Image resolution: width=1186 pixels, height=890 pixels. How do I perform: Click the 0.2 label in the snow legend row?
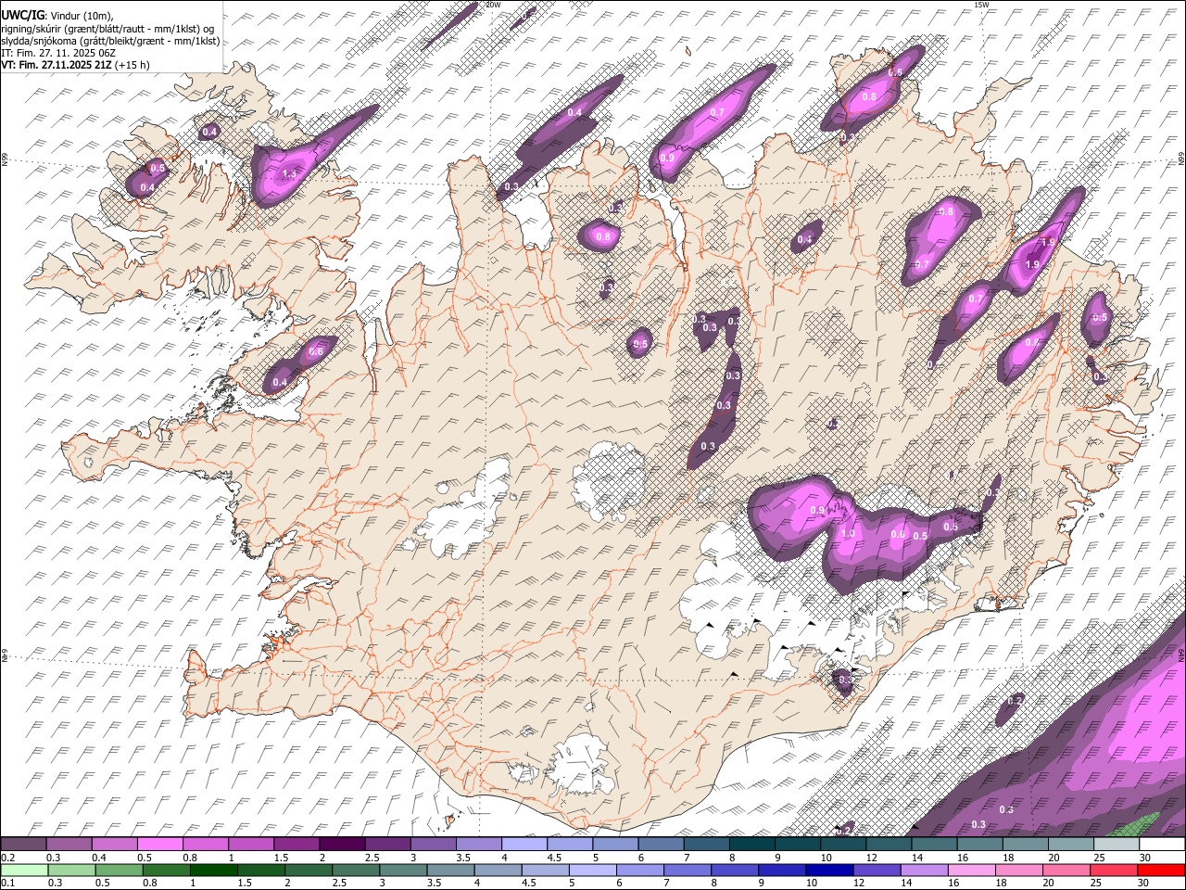point(6,858)
